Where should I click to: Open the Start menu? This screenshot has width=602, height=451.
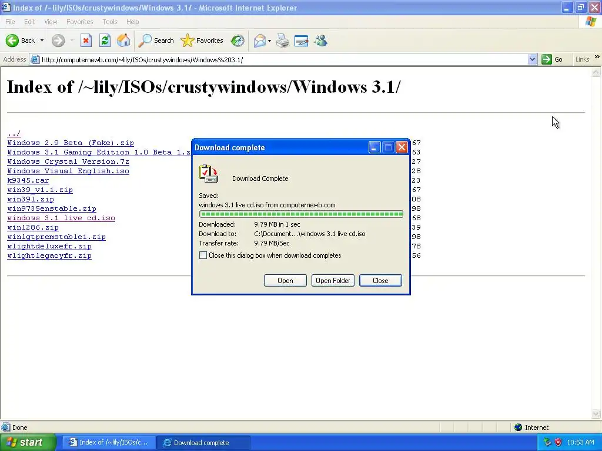click(28, 442)
